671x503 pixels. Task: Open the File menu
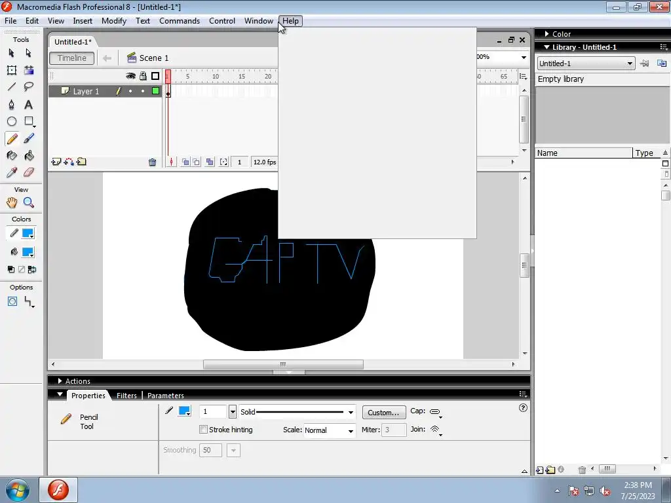coord(10,20)
